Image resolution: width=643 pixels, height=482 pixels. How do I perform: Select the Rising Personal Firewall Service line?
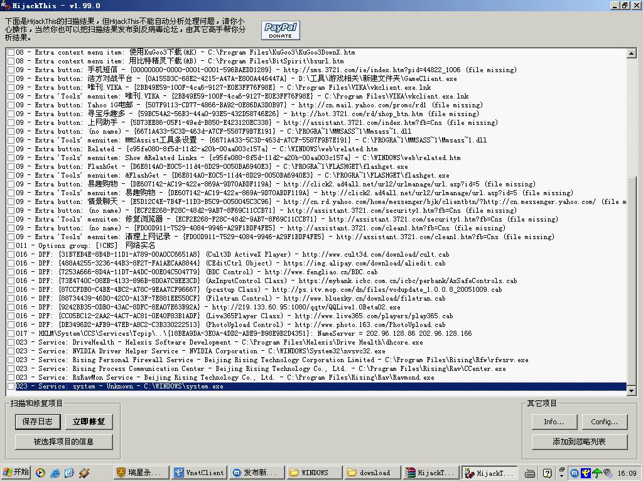click(x=272, y=360)
